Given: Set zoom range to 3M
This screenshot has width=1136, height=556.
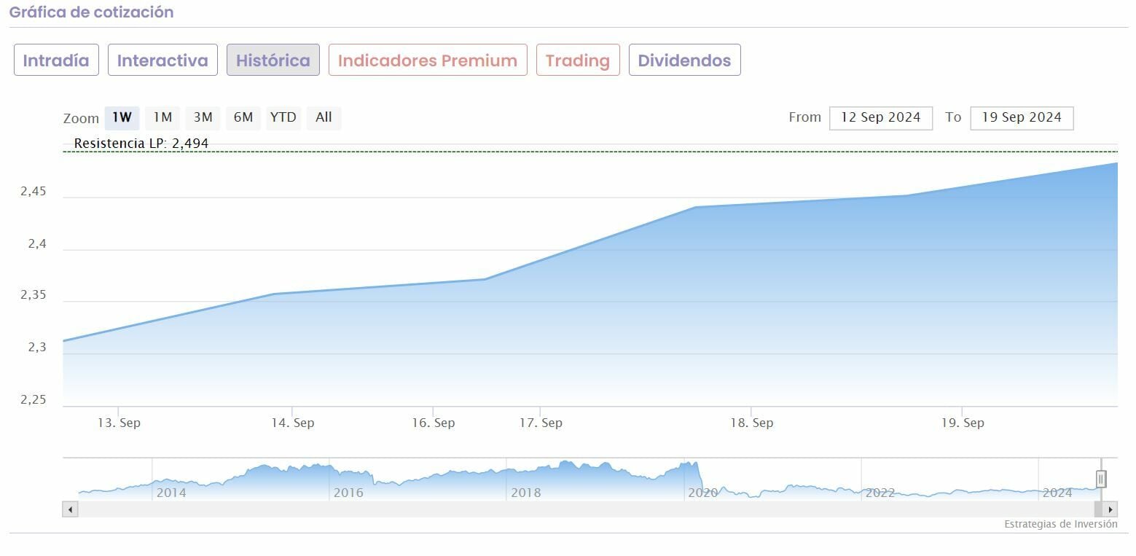Looking at the screenshot, I should coord(203,117).
